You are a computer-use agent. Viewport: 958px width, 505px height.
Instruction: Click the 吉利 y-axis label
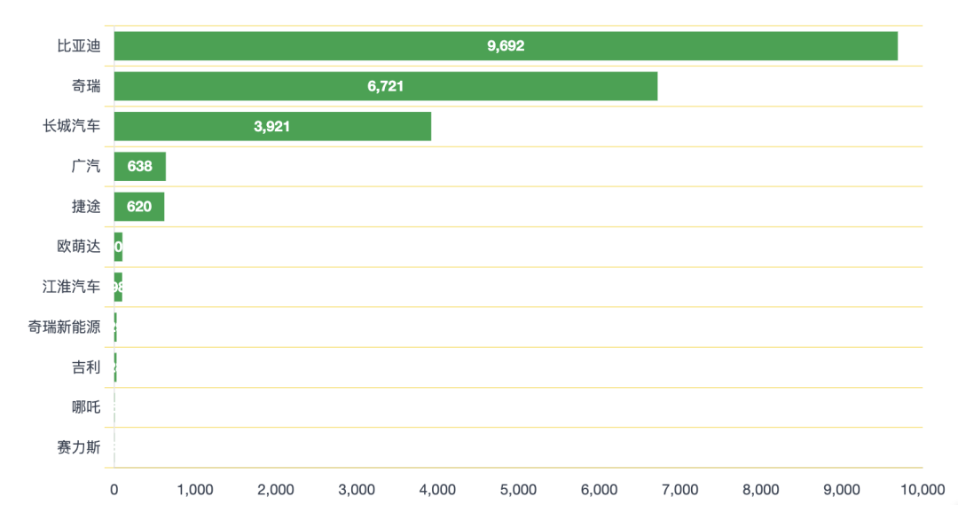point(86,367)
